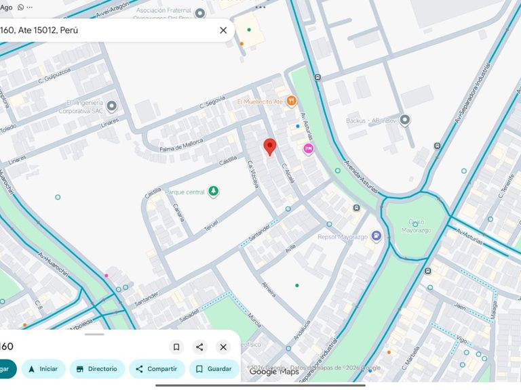Save place using Guardar button
Image resolution: width=521 pixels, height=390 pixels.
214,369
